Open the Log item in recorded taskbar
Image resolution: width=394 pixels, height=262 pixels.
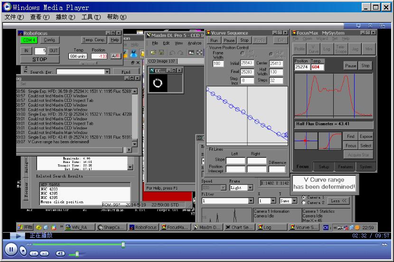(272, 227)
